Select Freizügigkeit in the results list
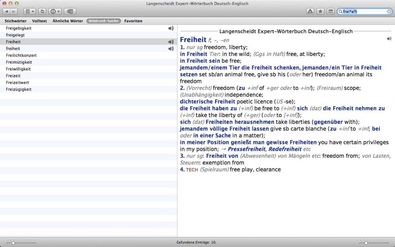 click(88, 89)
